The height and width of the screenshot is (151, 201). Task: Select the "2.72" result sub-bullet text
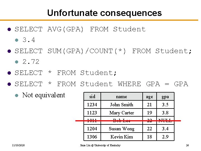[x=31, y=62]
